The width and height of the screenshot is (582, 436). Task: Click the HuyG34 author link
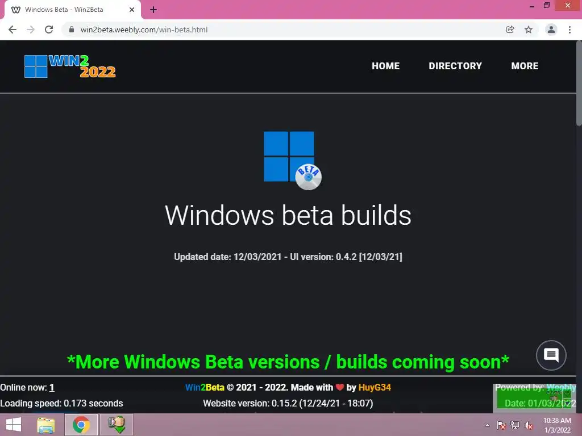375,387
